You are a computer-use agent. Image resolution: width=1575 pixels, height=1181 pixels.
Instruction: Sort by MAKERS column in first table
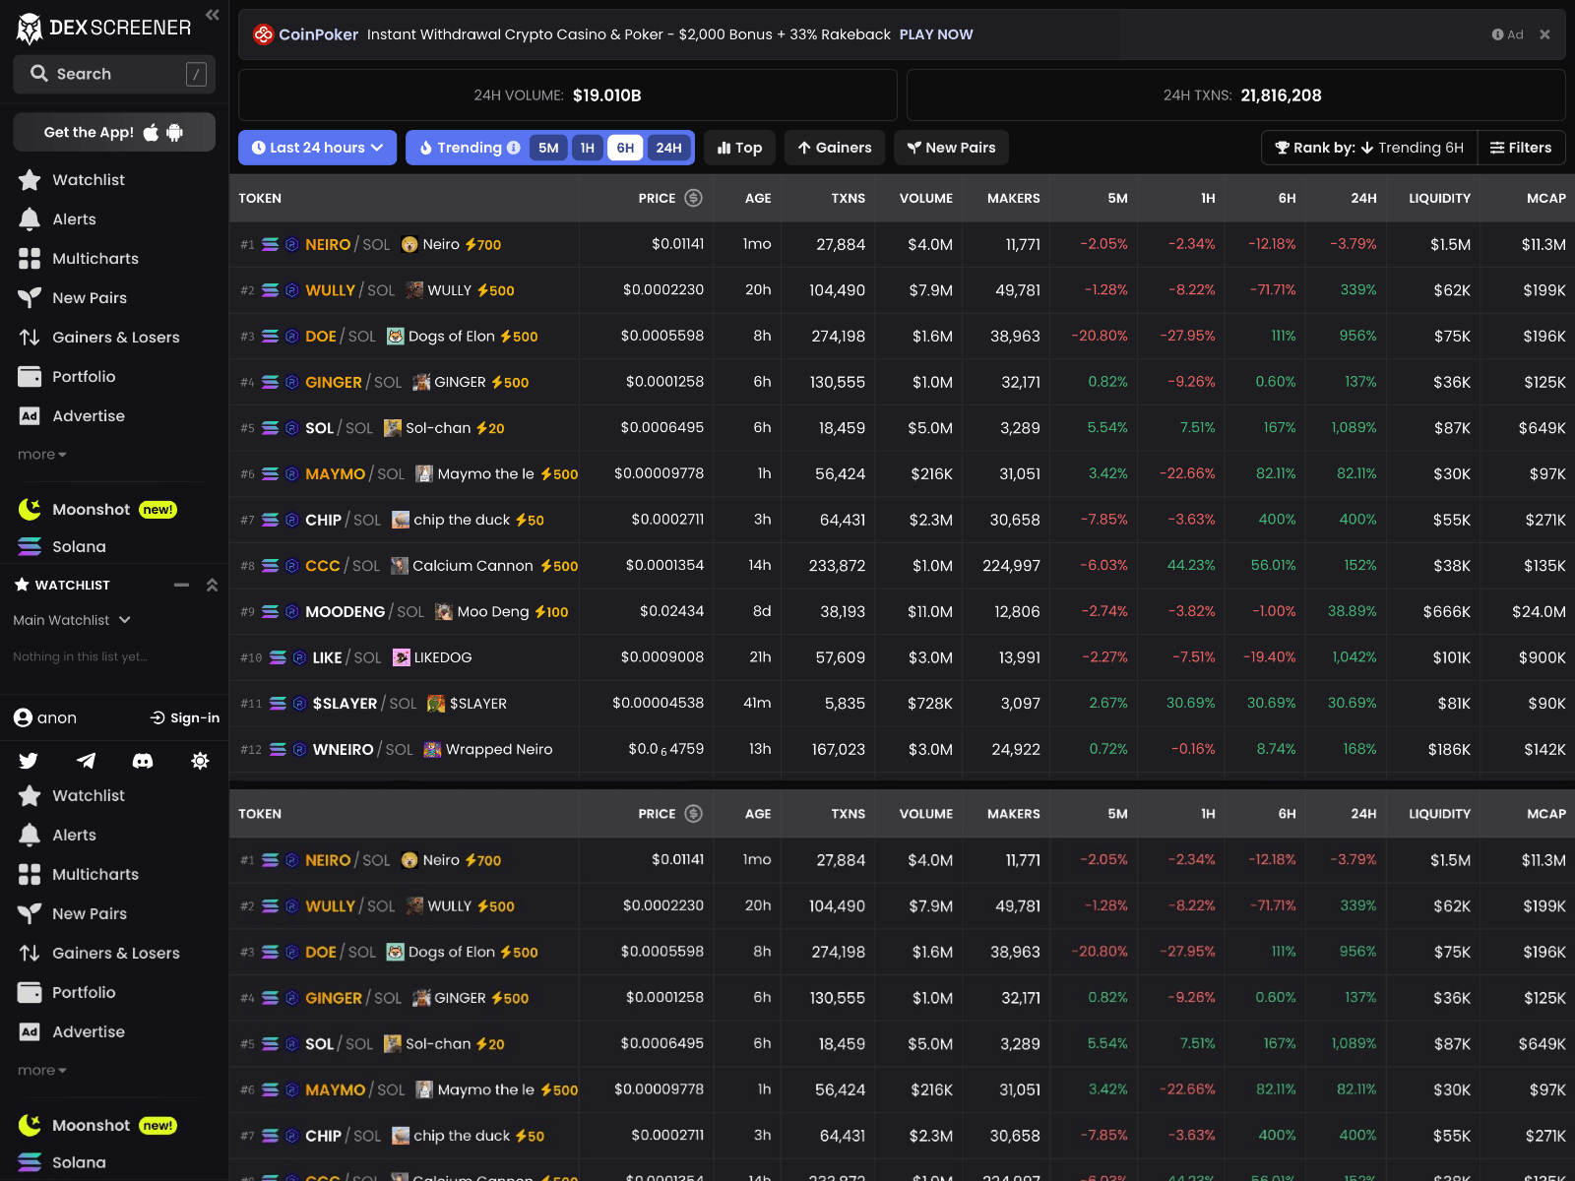pyautogui.click(x=1014, y=198)
